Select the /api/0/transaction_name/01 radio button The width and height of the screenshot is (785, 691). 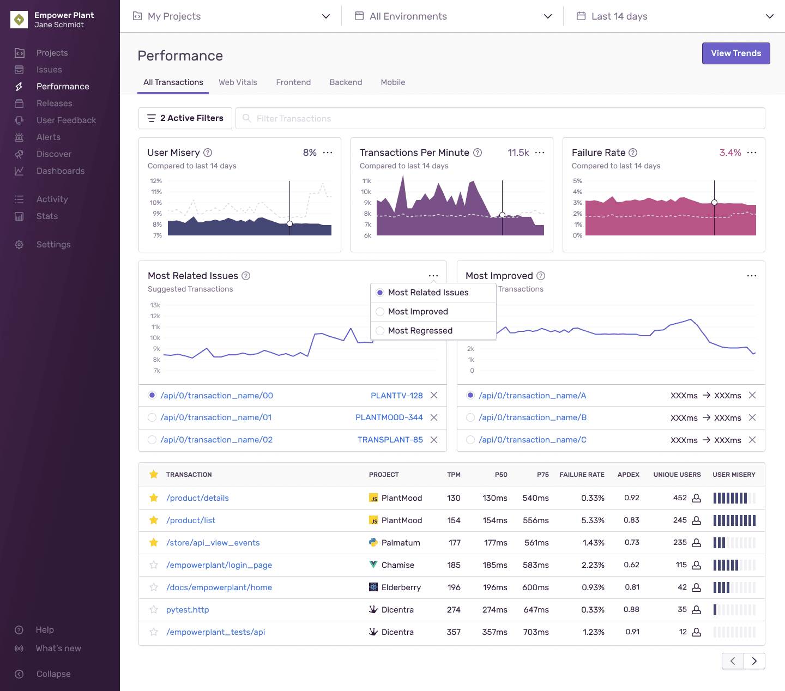[x=152, y=417]
